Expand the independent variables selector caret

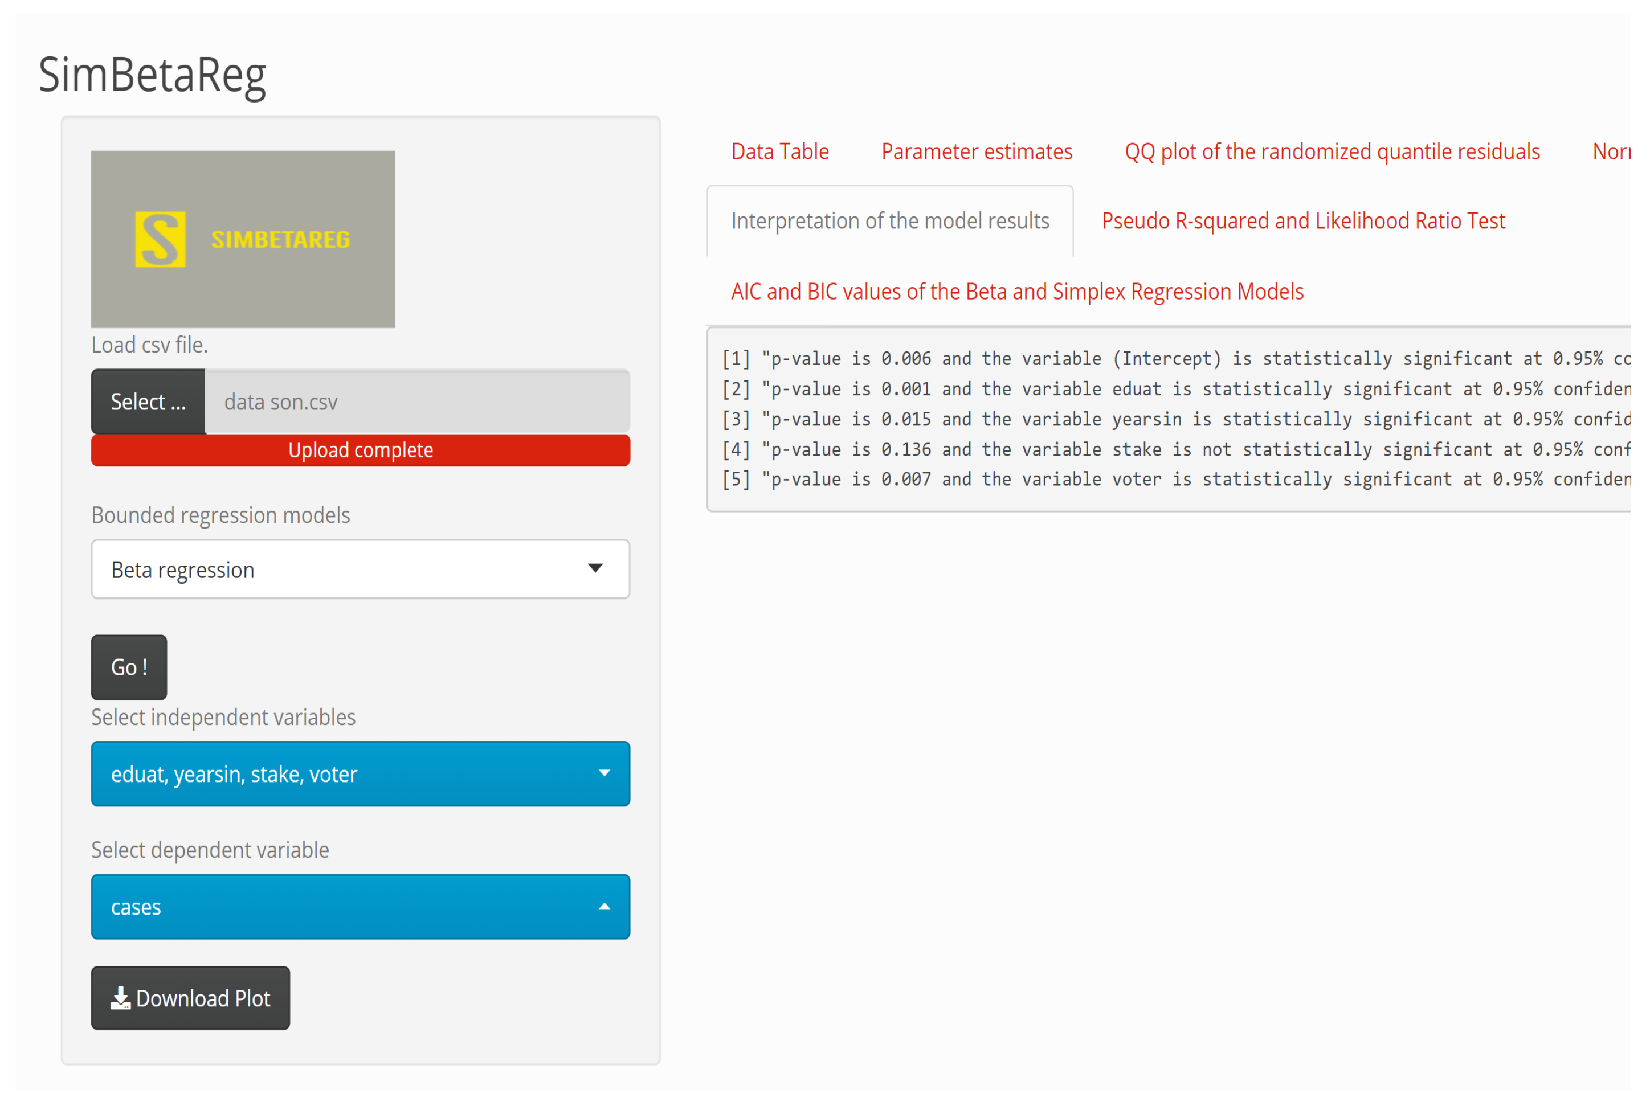pyautogui.click(x=604, y=773)
